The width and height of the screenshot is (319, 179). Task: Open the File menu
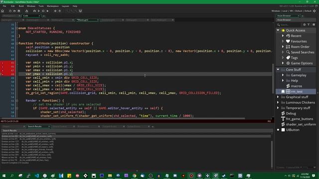click(x=4, y=6)
